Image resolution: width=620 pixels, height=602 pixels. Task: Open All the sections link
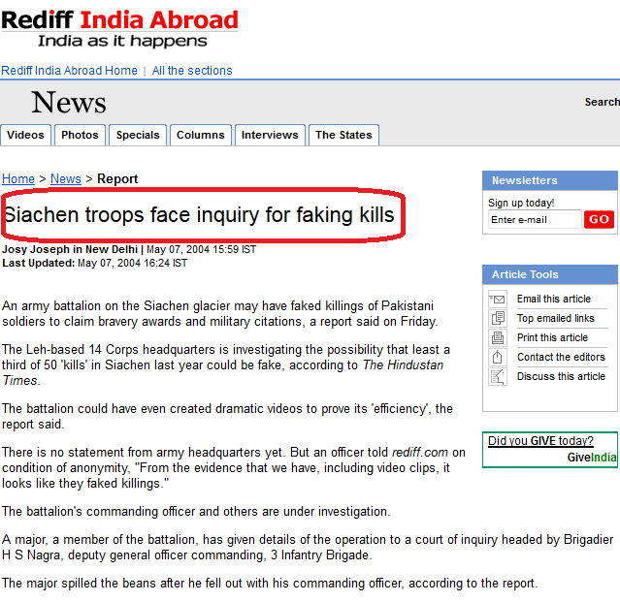[192, 71]
